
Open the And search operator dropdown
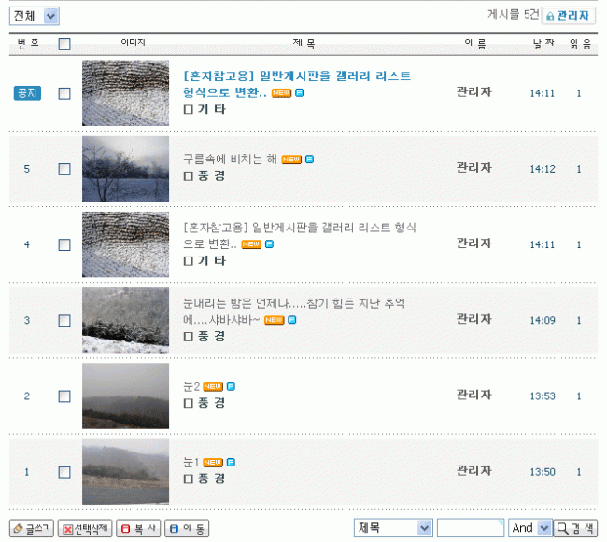[x=529, y=528]
